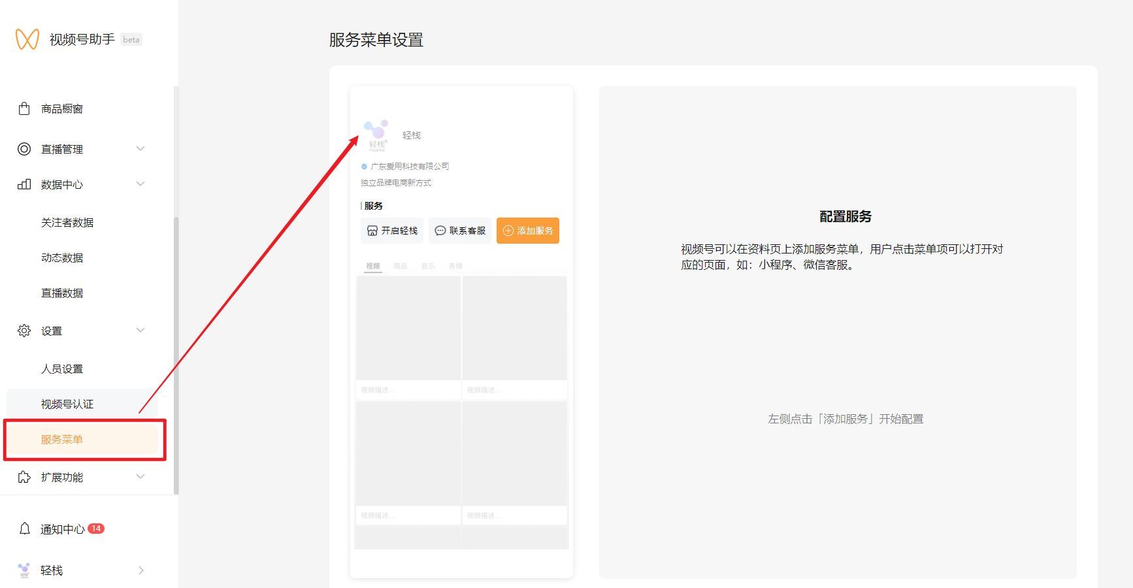The height and width of the screenshot is (588, 1133).
Task: Switch to the 商品 preview tab
Action: pos(401,265)
